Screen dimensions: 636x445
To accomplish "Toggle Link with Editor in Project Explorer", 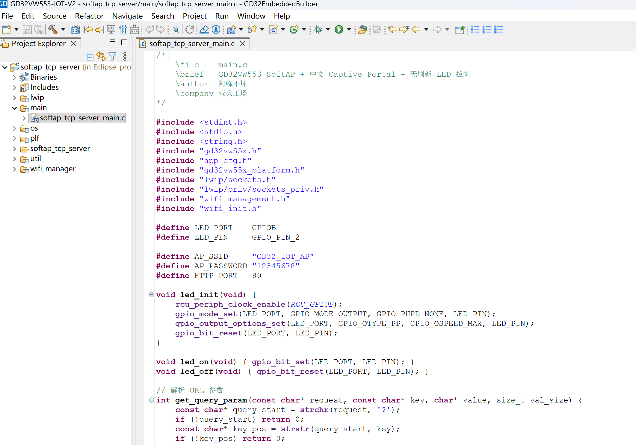I will pyautogui.click(x=101, y=56).
